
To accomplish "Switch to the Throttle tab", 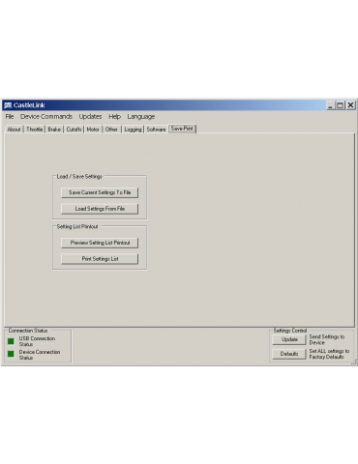I will pos(34,130).
